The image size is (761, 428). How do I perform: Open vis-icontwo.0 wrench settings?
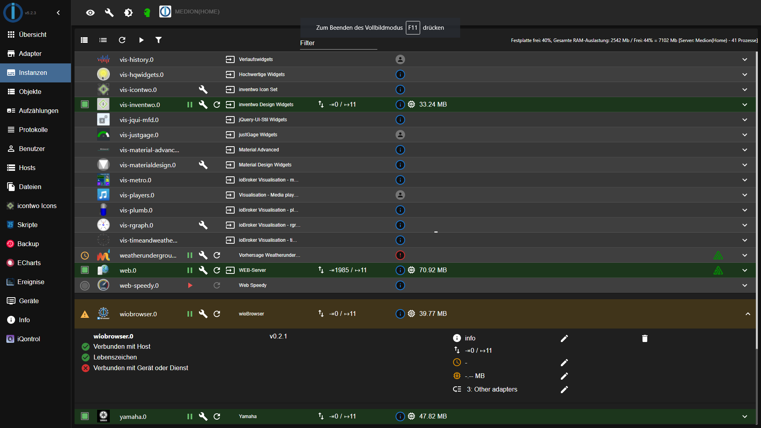coord(203,90)
